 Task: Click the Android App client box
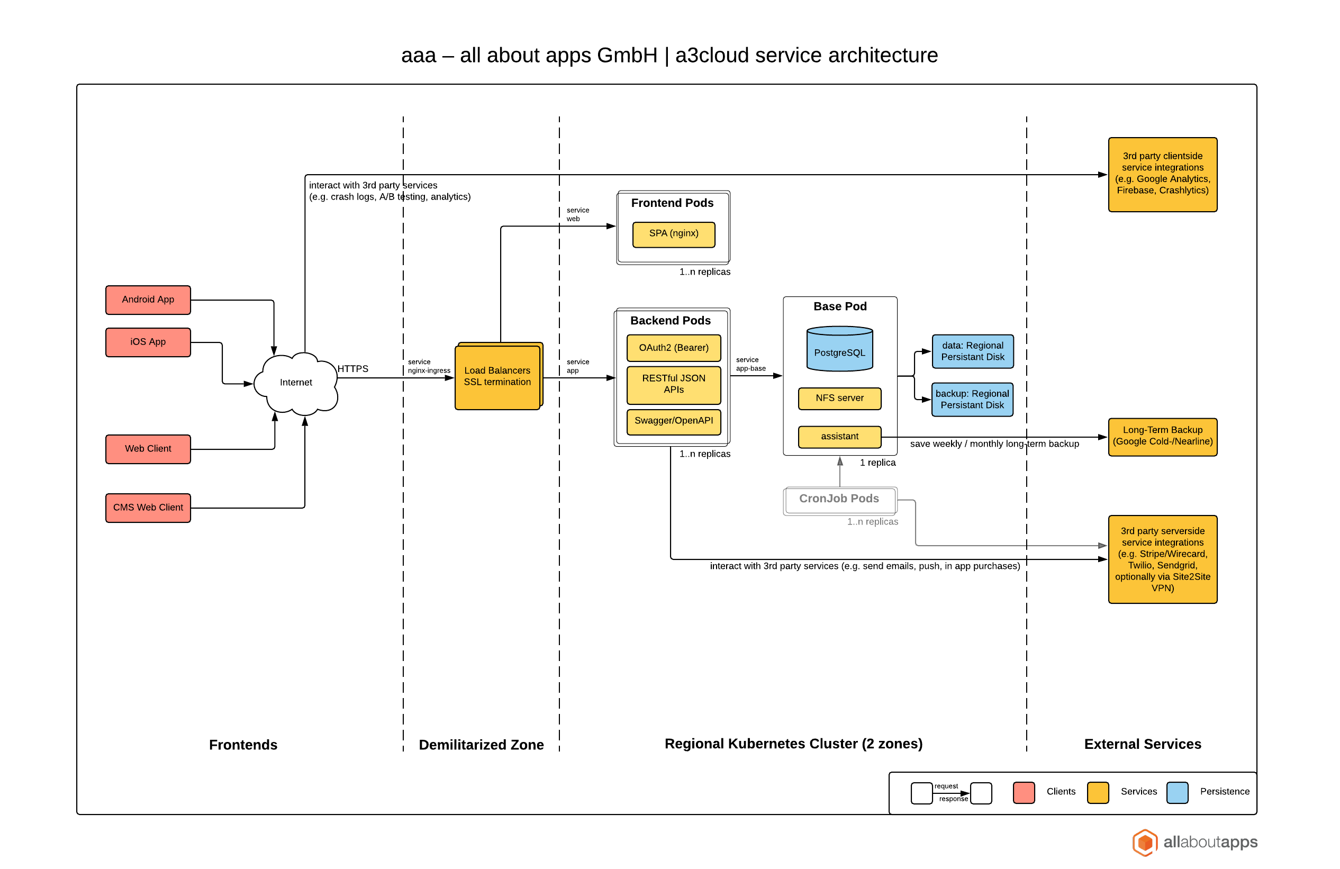coord(148,300)
